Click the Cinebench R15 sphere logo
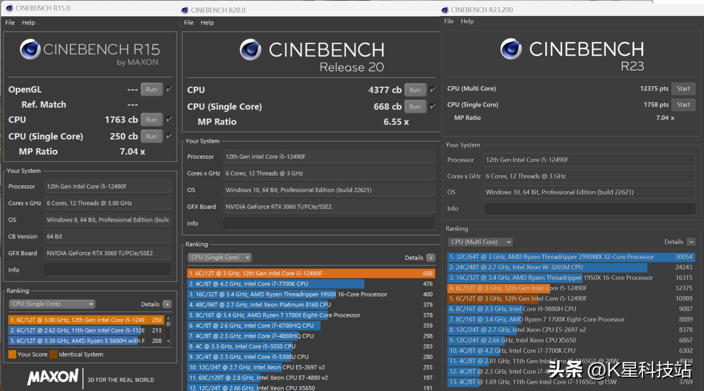Image resolution: width=704 pixels, height=391 pixels. tap(30, 49)
